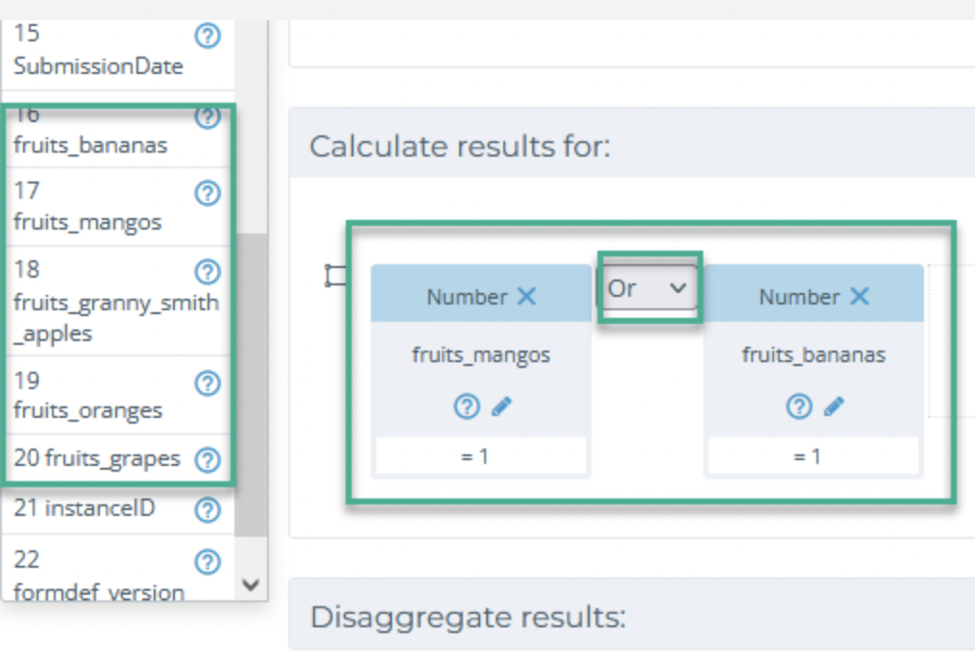Viewport: 975px width, 658px height.
Task: Open help icon on the fruits_bananas list row
Action: (207, 117)
